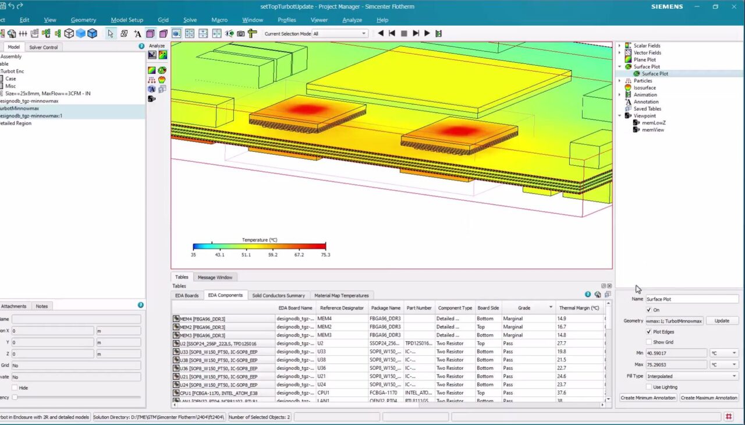Expand the Scalar Fields tree node
Viewport: 745px width, 425px height.
coord(619,45)
